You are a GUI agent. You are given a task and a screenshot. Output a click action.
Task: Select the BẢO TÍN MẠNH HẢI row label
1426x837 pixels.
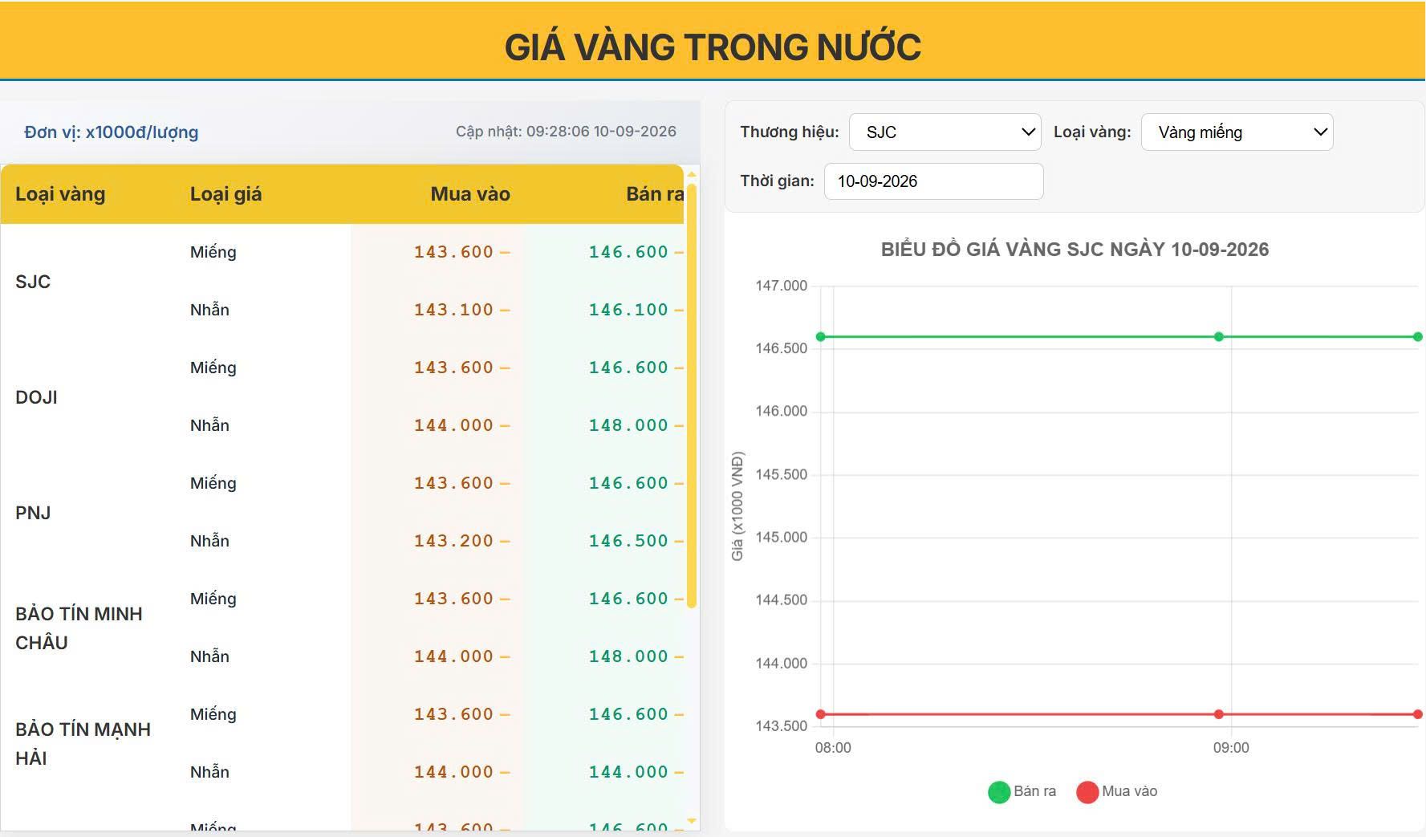tap(83, 744)
